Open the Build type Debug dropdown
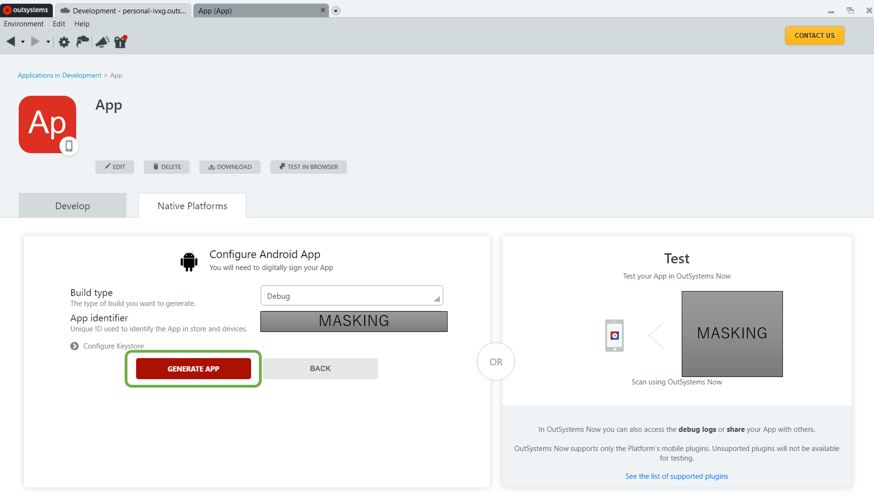The width and height of the screenshot is (874, 503). coord(351,296)
